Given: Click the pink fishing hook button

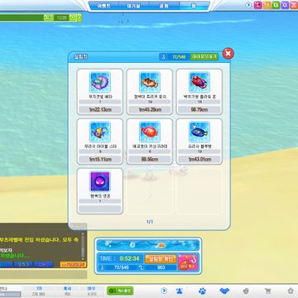Looking at the screenshot, I should (x=188, y=262).
